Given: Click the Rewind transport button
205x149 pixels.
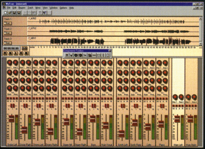Looking at the screenshot, I should [5, 53].
